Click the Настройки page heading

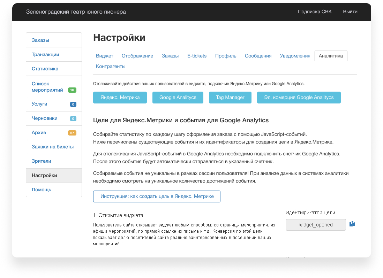pyautogui.click(x=119, y=38)
